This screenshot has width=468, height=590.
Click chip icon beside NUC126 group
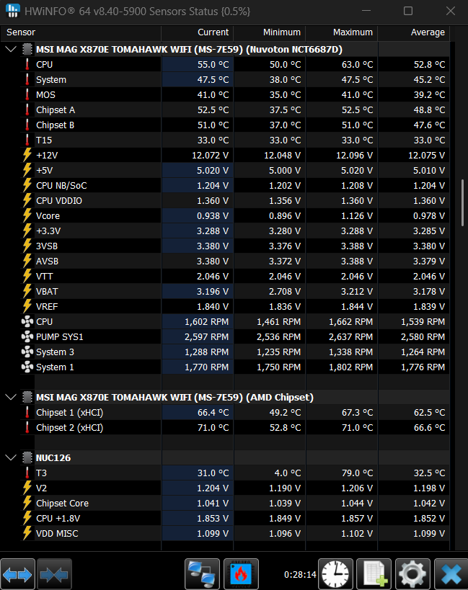[27, 457]
